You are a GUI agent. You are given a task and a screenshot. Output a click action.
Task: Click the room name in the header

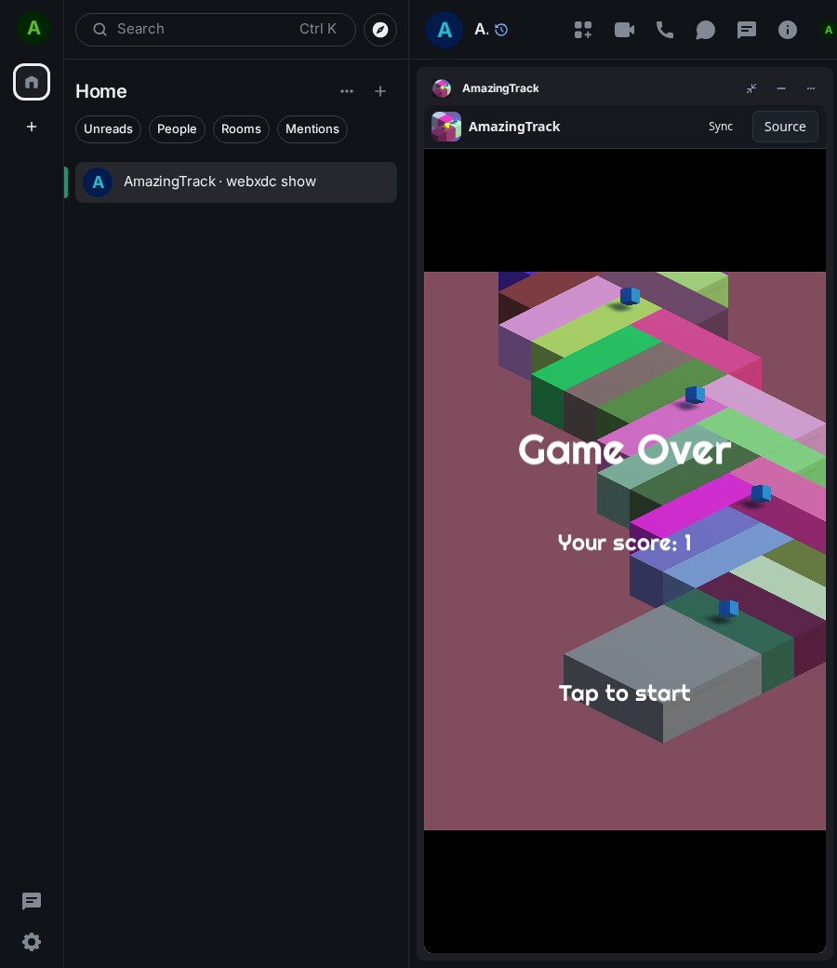click(x=481, y=30)
